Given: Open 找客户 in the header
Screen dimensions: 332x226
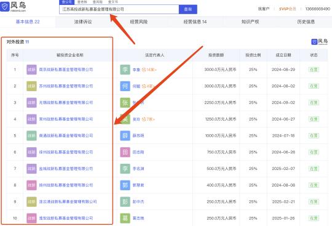Looking at the screenshot, I should pyautogui.click(x=264, y=9).
